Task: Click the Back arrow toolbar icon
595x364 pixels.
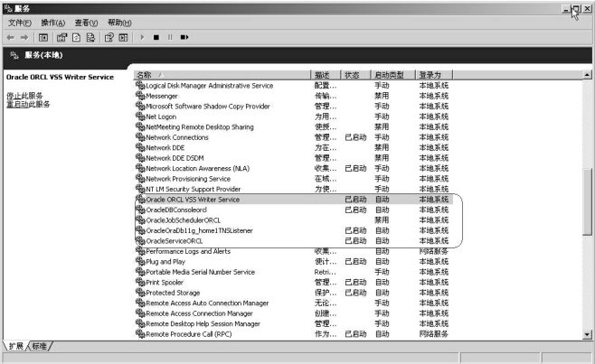Action: (11, 38)
